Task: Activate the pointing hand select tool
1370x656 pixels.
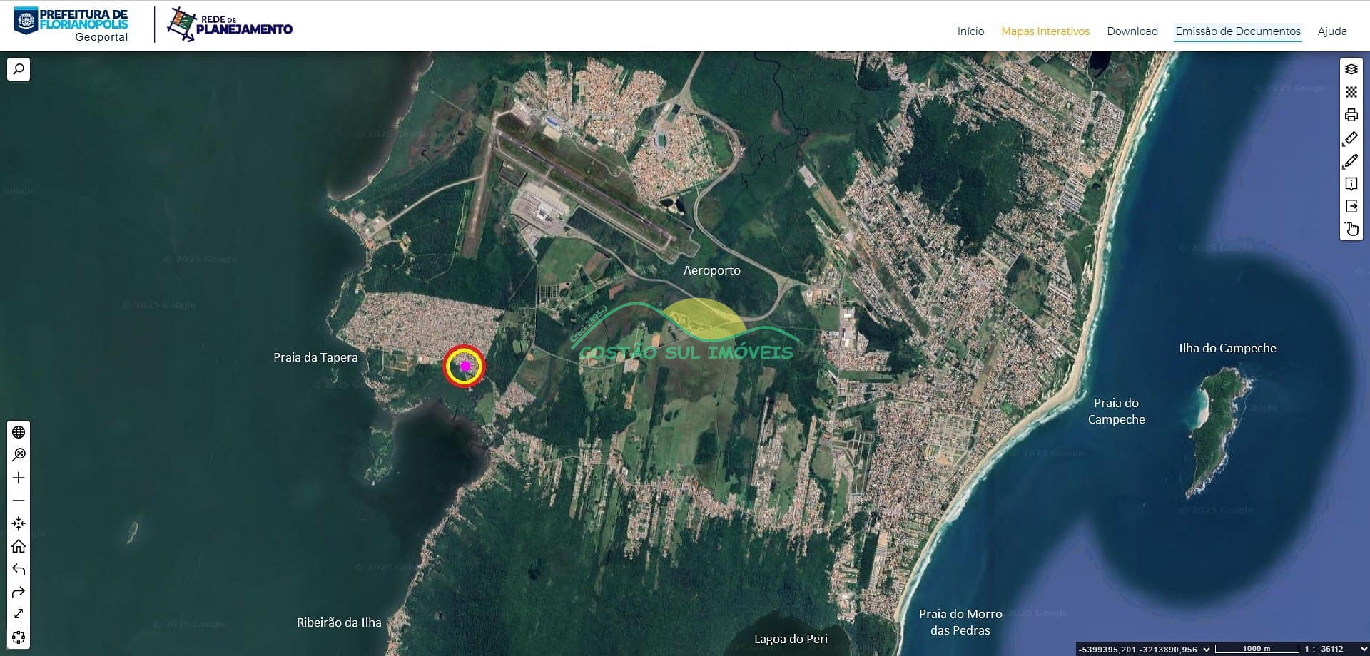Action: pyautogui.click(x=1351, y=229)
